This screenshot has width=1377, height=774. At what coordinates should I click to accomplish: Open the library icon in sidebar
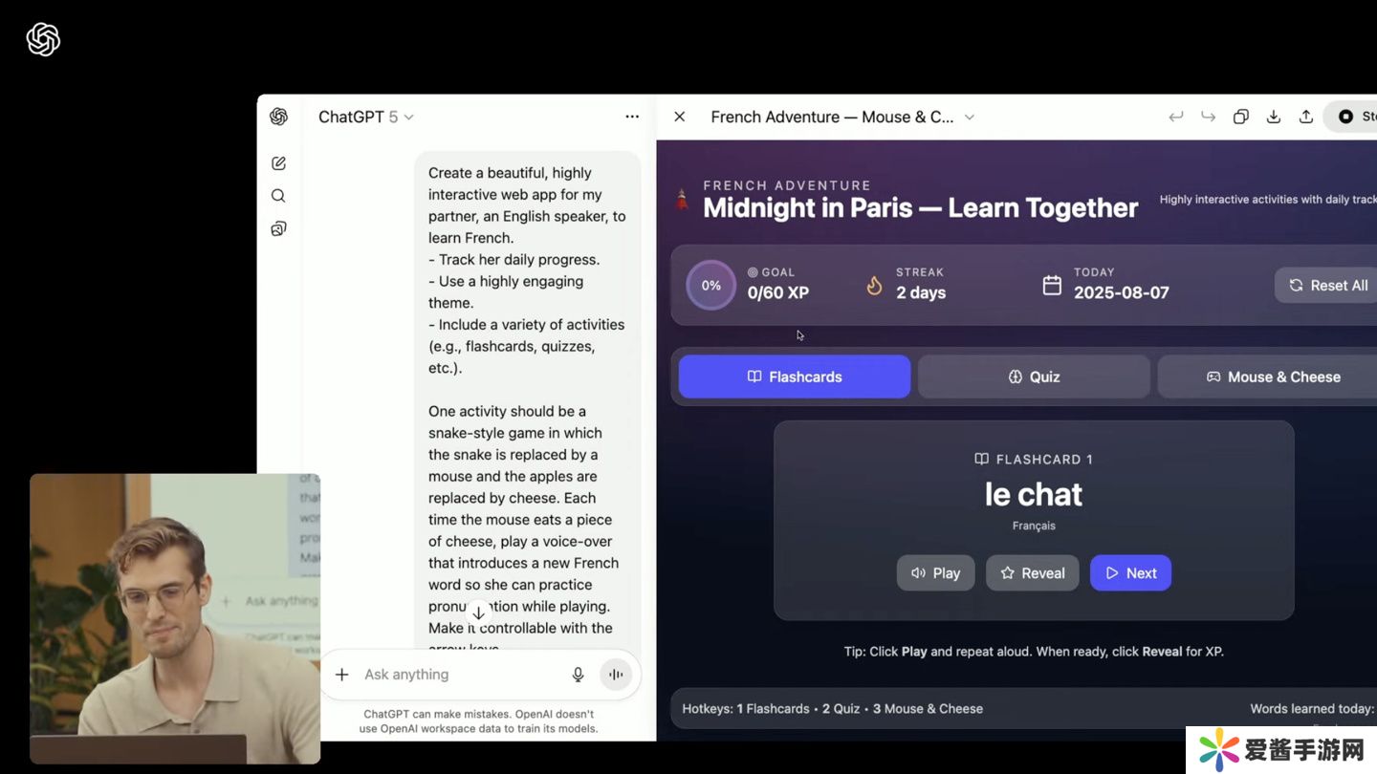pyautogui.click(x=278, y=228)
